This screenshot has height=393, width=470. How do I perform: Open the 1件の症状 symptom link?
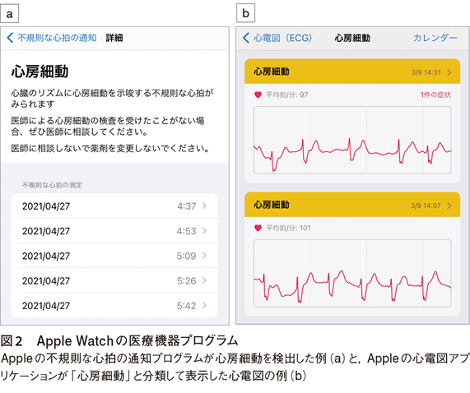tap(435, 95)
